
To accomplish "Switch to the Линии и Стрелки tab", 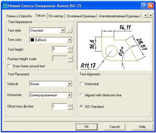I will (x=19, y=16).
